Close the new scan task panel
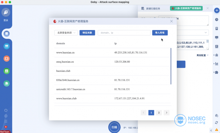Screen dimensions: 220x133 (x=208, y=8)
